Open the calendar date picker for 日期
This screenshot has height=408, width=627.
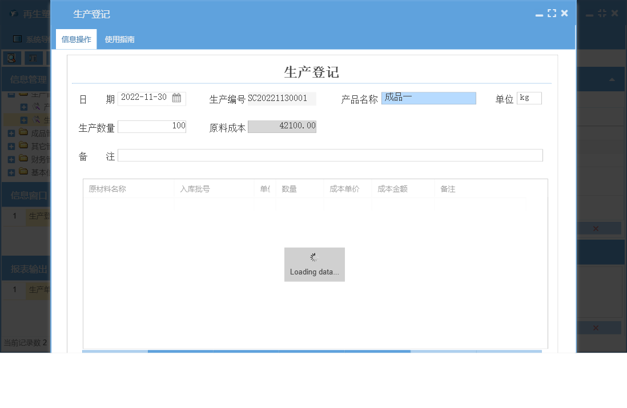[177, 98]
